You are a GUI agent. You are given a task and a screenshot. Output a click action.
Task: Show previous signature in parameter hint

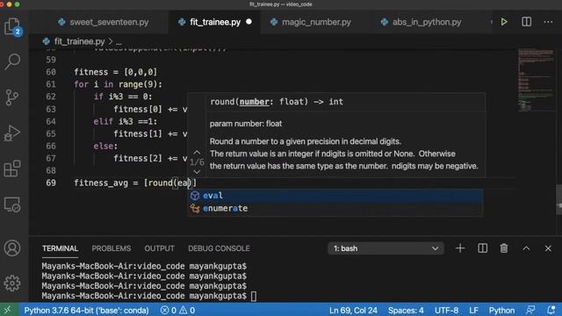pos(197,152)
